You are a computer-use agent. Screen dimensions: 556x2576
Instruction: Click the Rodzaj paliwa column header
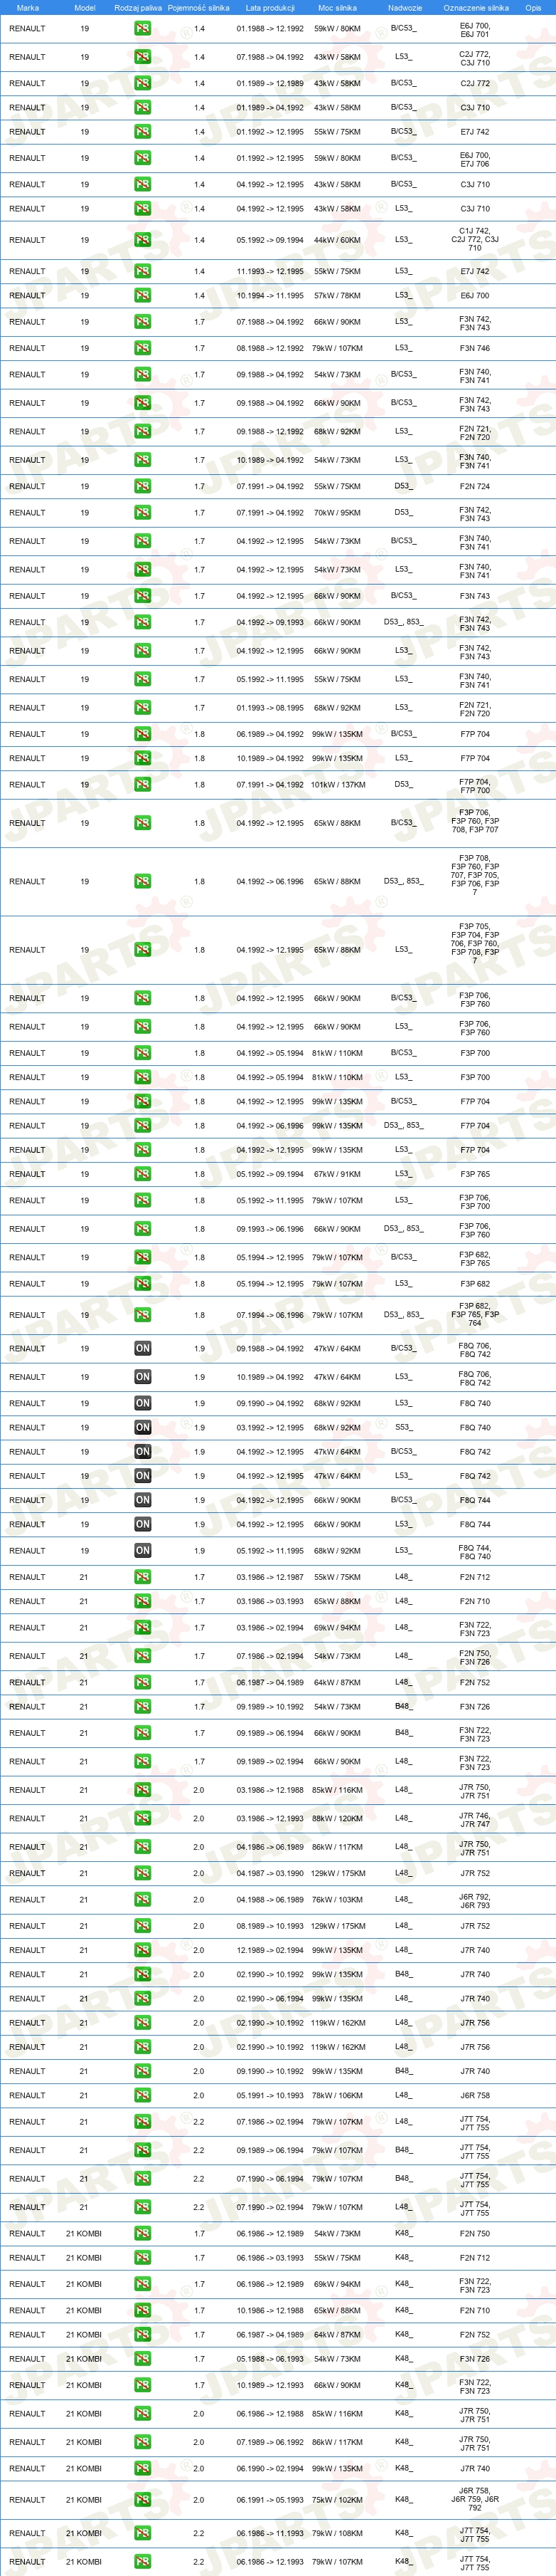pyautogui.click(x=138, y=7)
